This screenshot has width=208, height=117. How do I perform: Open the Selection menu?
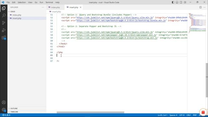point(22,2)
